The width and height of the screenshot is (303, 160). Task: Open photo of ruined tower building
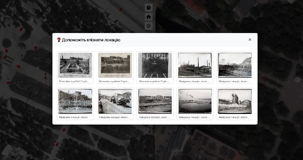coord(235,104)
